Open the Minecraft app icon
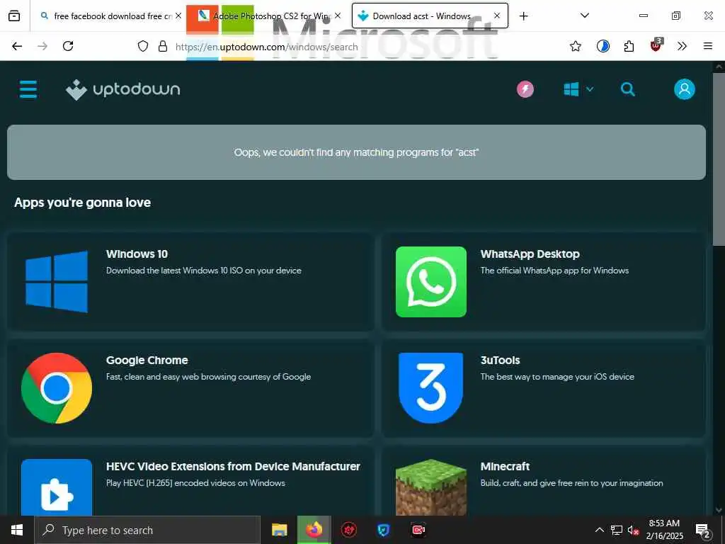 coord(431,487)
